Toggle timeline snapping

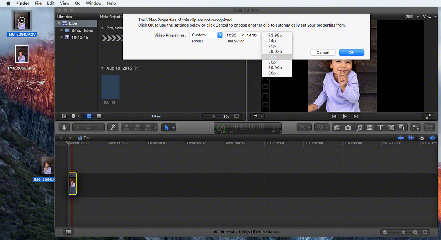433,138
